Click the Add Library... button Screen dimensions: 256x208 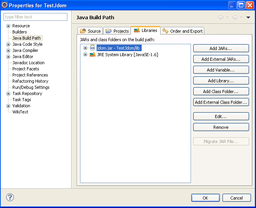(x=221, y=81)
